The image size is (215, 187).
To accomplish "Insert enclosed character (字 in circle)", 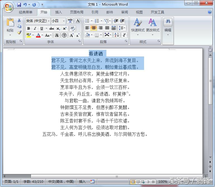I will pos(64,35).
